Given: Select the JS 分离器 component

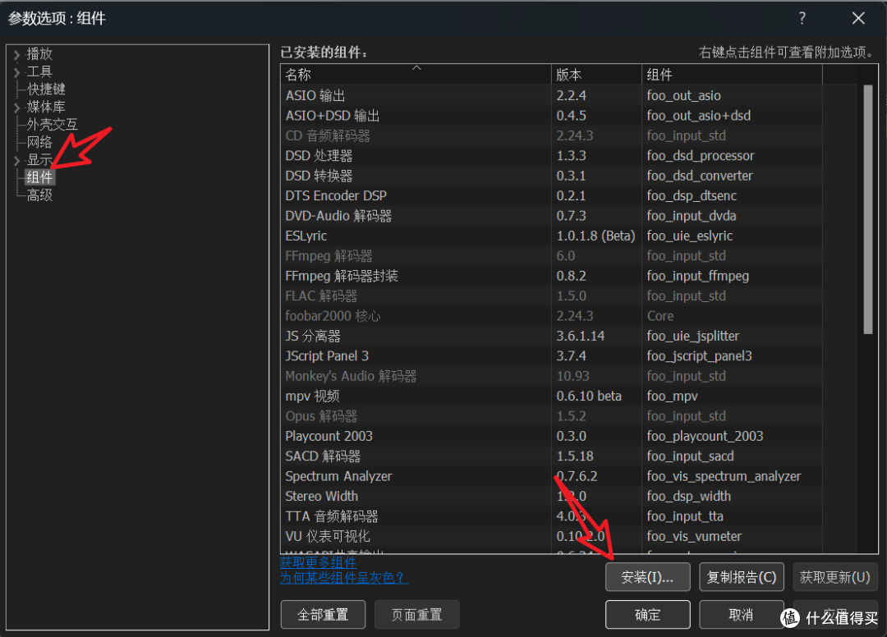Looking at the screenshot, I should tap(551, 337).
